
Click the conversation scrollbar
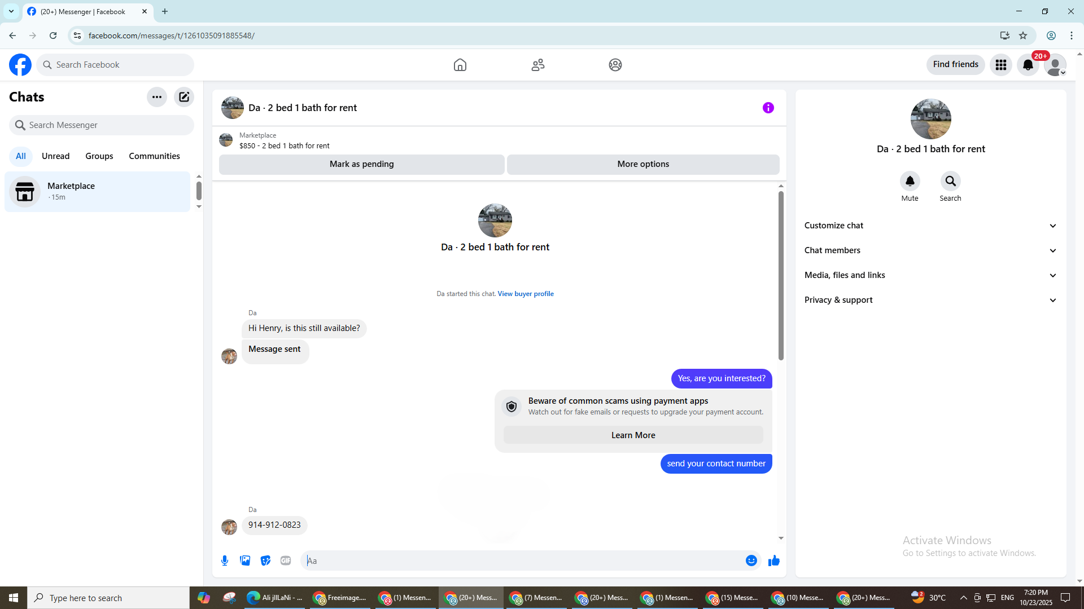pos(781,276)
